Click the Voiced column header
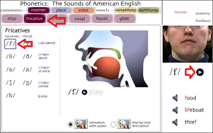The image size is (213, 133). point(27,36)
